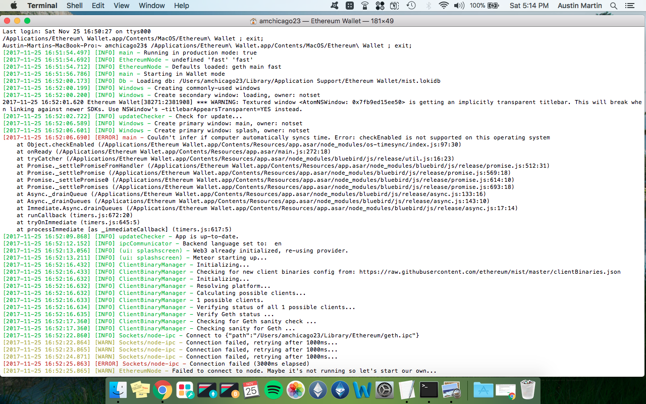Open the Help menu
This screenshot has height=404, width=646.
(182, 6)
